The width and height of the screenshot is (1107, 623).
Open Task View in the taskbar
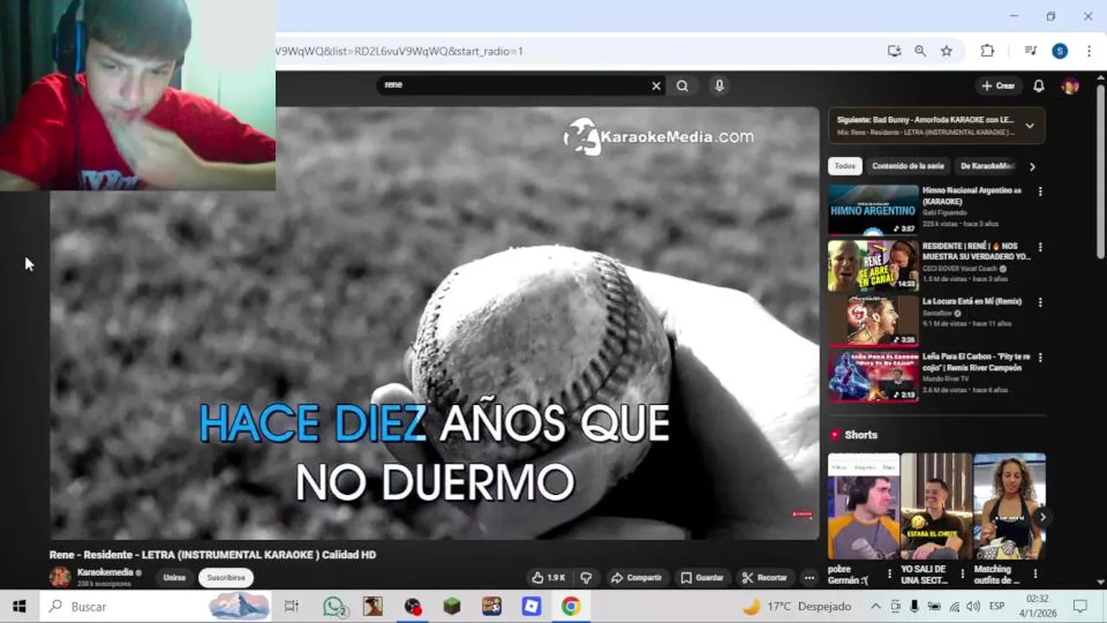[291, 607]
